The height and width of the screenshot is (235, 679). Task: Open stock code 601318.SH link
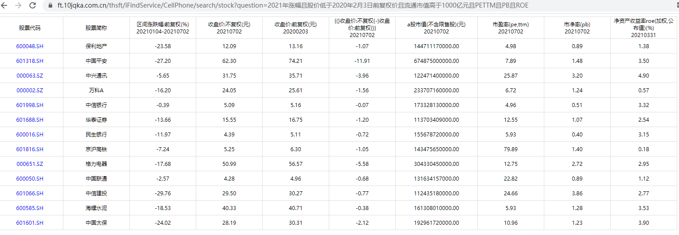click(x=30, y=61)
